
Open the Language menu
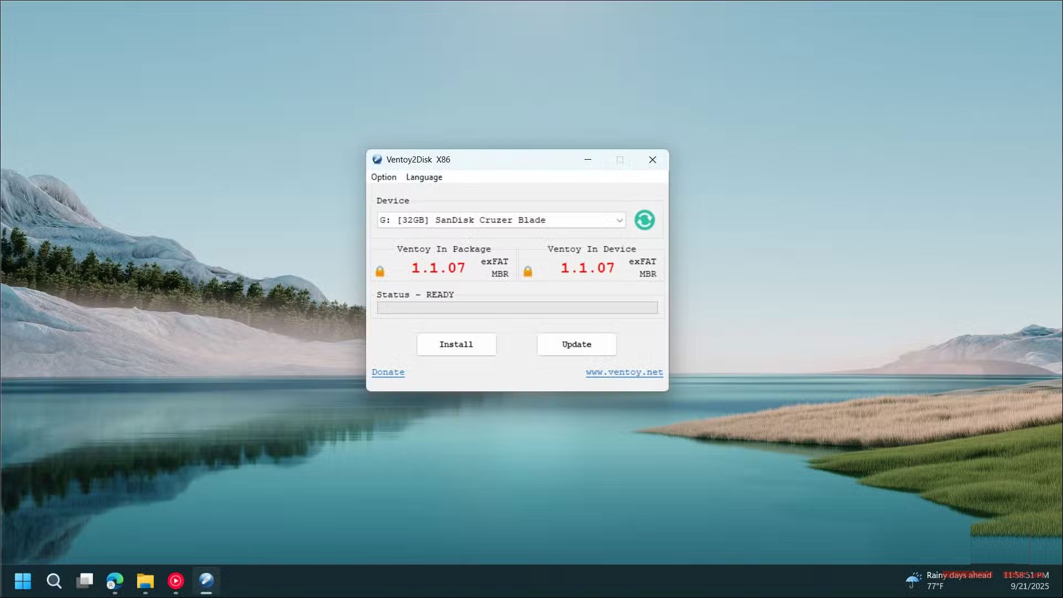(424, 177)
